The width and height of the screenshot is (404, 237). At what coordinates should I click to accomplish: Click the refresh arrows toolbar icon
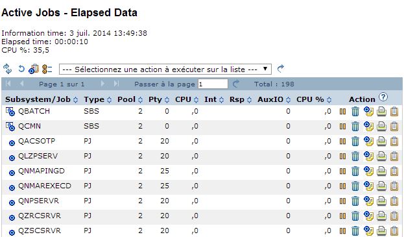point(8,69)
